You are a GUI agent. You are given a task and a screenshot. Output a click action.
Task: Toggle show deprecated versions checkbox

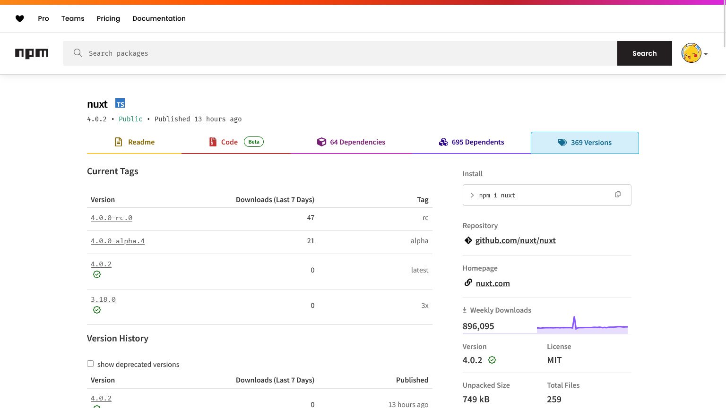coord(90,364)
